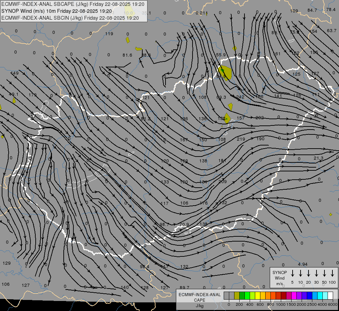Pick the olive swatch in CAPE legend

pyautogui.click(x=237, y=295)
